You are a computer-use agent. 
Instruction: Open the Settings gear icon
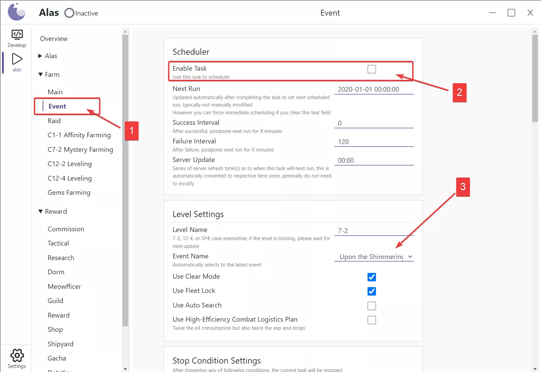point(17,355)
